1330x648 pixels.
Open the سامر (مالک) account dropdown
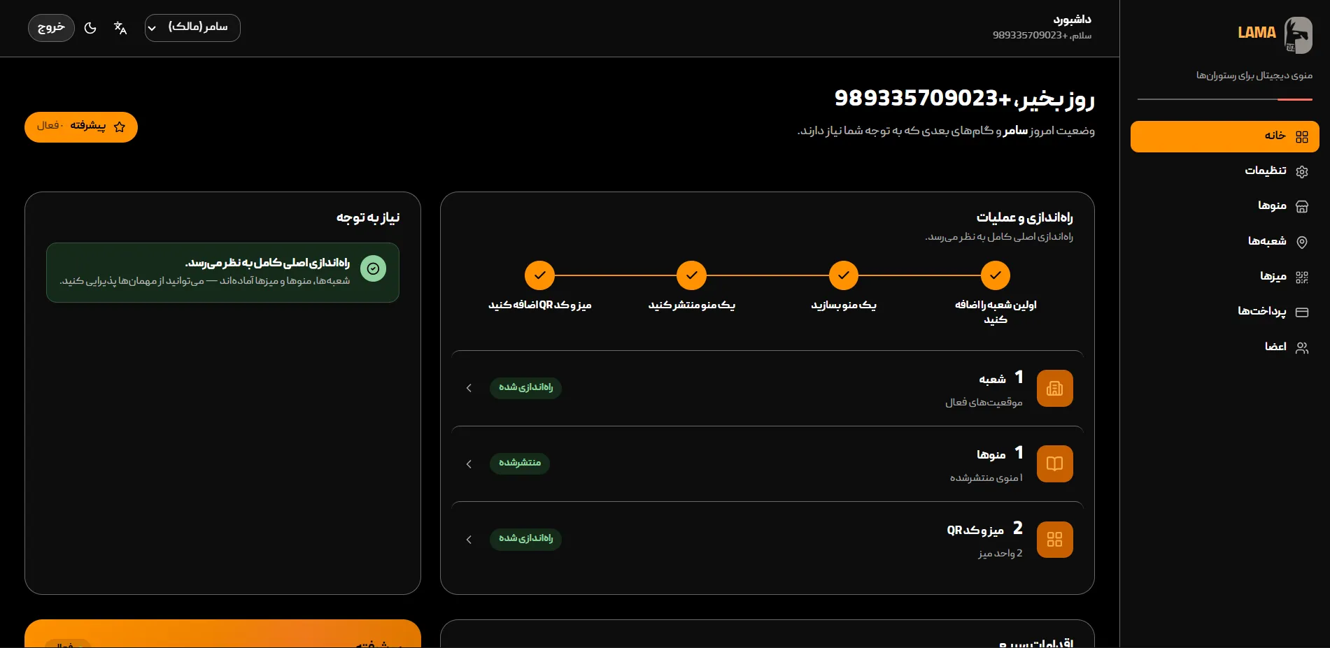[192, 28]
